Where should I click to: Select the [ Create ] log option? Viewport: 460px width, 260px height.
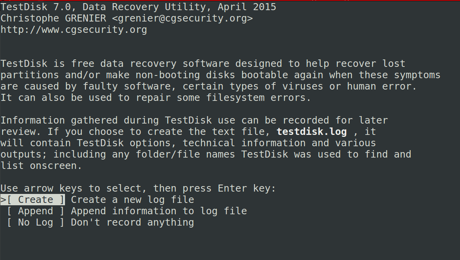point(36,200)
